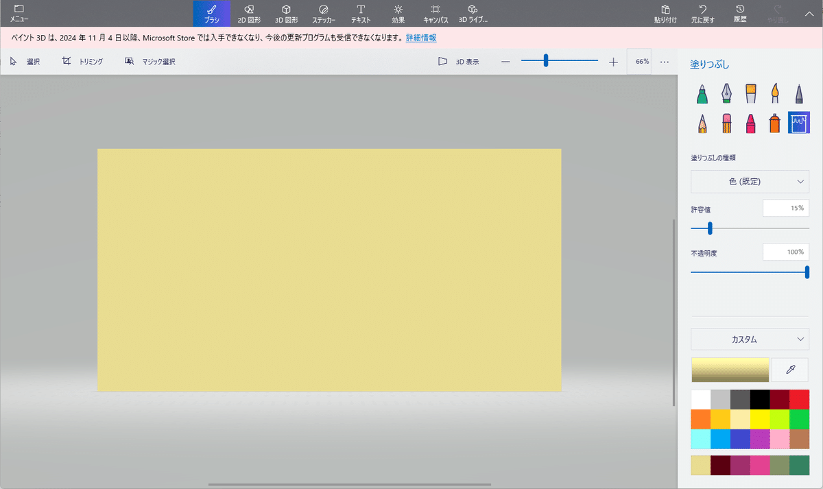Open the 効果 tab

coord(398,13)
